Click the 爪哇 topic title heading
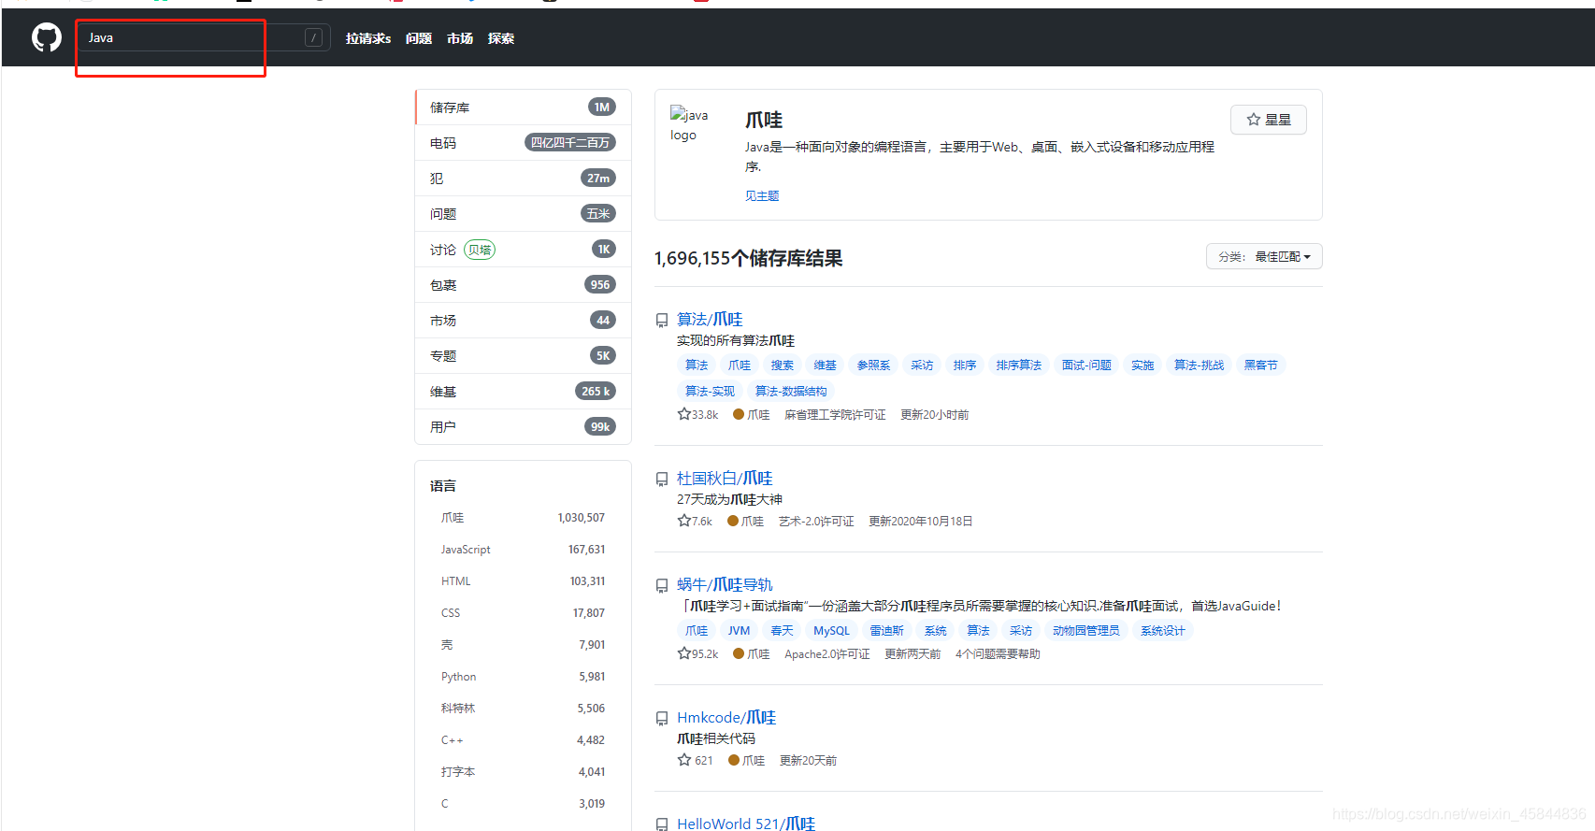The image size is (1595, 831). (x=764, y=120)
